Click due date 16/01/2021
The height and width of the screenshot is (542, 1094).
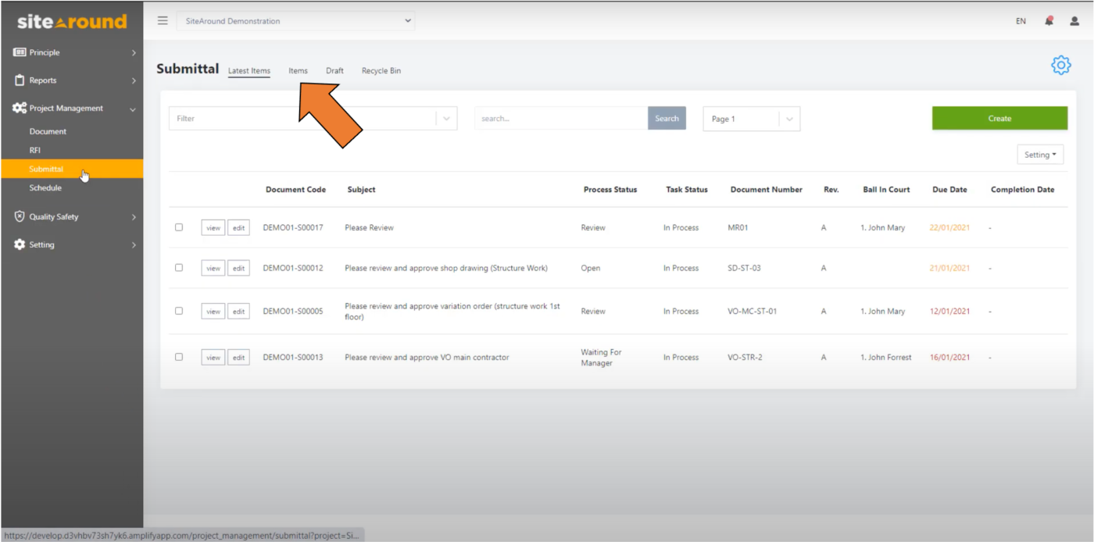tap(949, 357)
